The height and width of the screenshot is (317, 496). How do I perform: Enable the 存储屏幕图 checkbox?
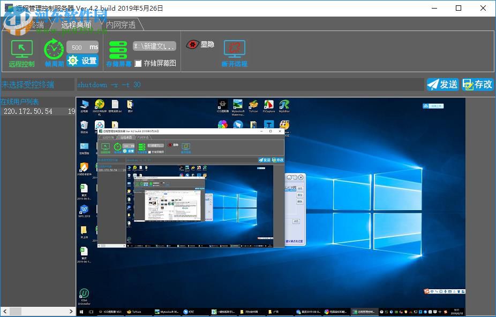(x=138, y=64)
